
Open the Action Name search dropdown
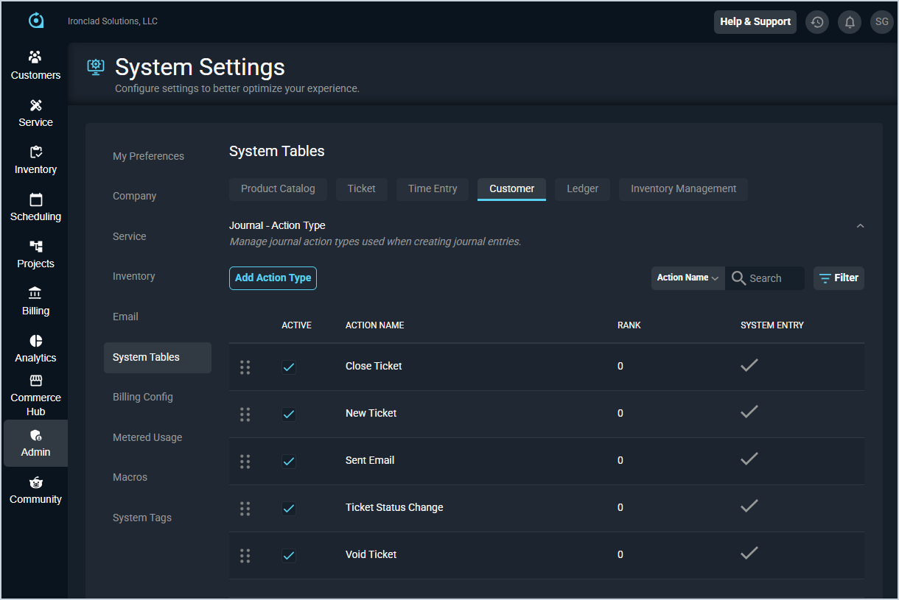tap(688, 278)
